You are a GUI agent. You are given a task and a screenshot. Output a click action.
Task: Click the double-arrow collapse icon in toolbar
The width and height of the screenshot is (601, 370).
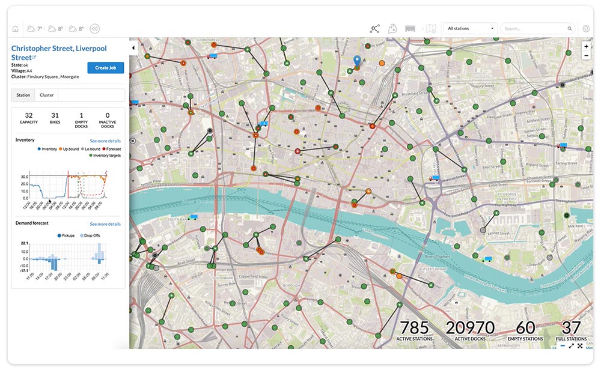(x=94, y=28)
